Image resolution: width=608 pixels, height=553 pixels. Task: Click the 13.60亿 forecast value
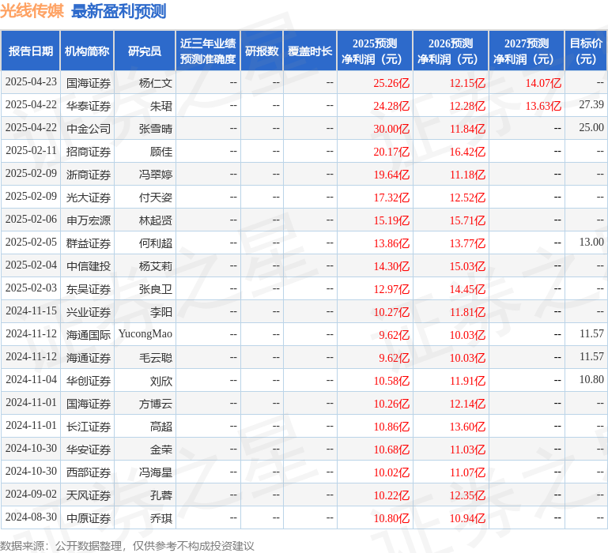[467, 426]
